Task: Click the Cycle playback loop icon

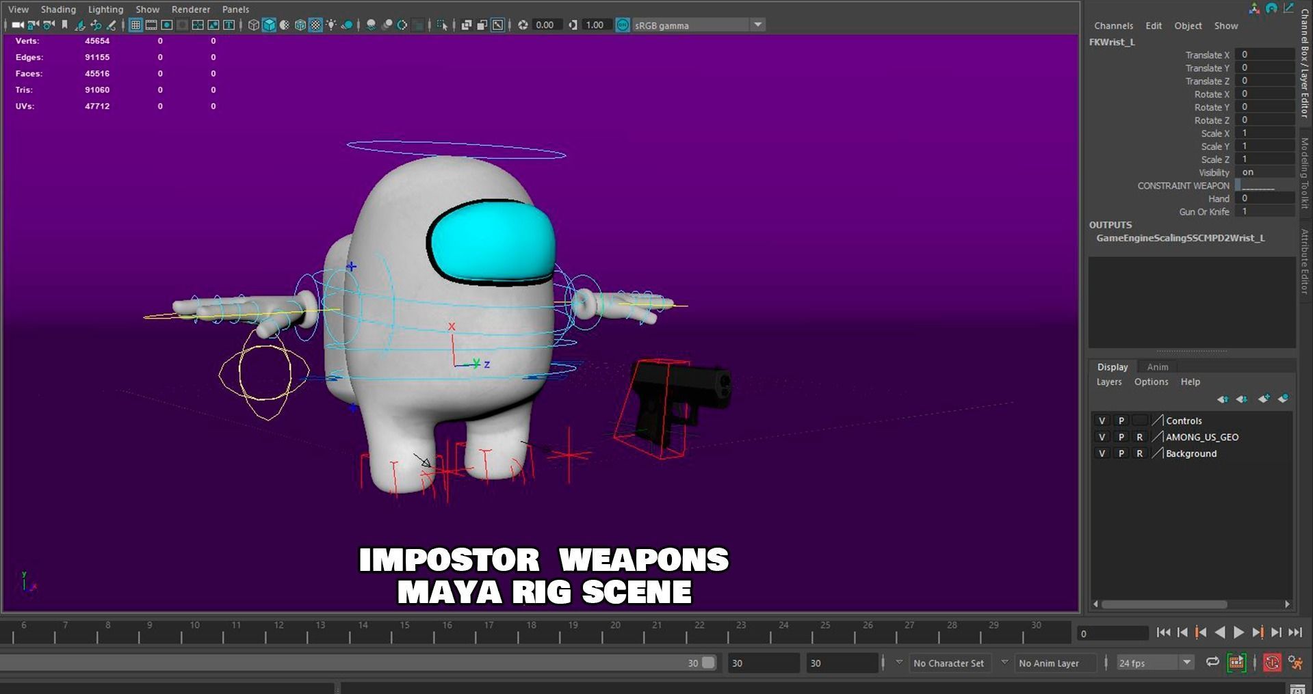Action: click(1212, 662)
